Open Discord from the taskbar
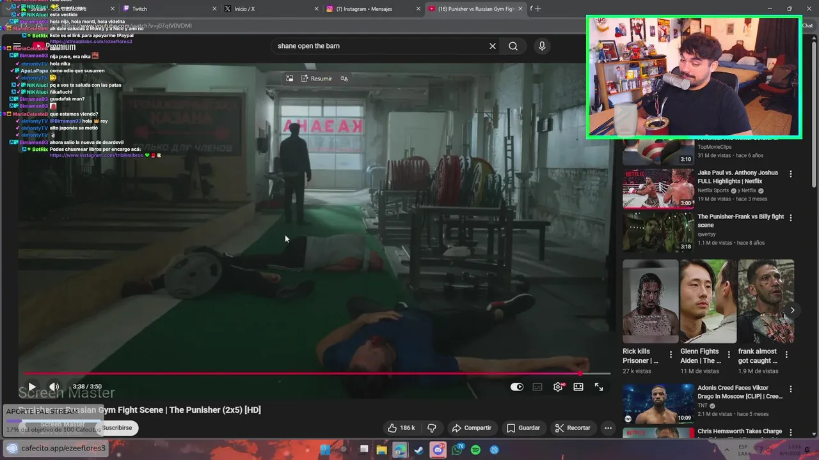The image size is (819, 460). coord(438,450)
